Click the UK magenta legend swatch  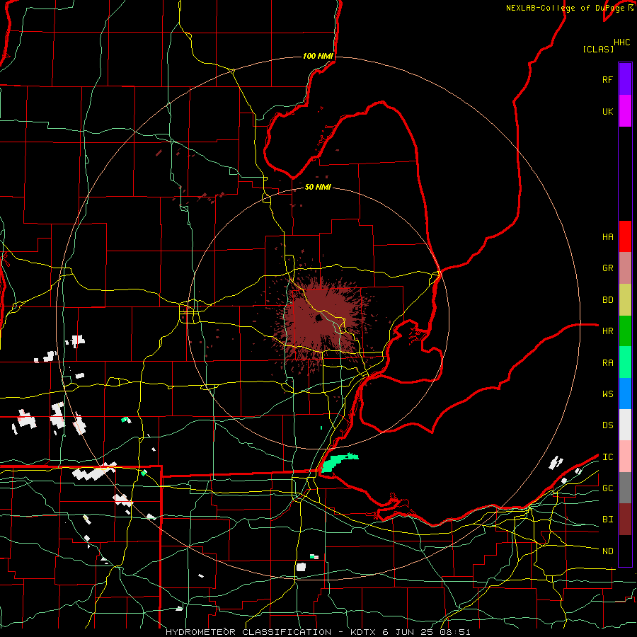tap(625, 111)
